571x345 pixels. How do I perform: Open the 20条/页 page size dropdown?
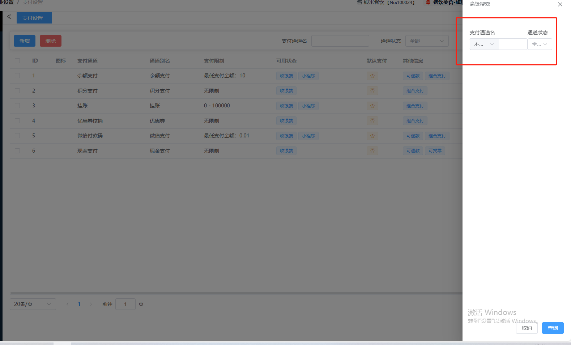click(x=33, y=304)
